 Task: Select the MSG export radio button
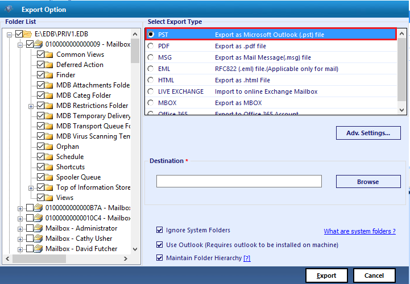151,57
